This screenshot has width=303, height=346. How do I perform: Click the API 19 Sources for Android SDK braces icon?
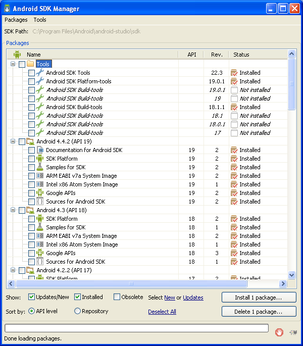tap(40, 202)
